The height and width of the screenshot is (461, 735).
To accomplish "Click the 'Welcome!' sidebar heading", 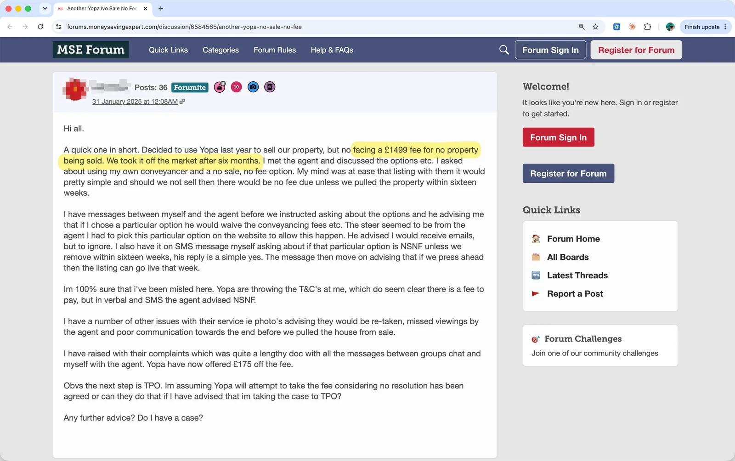I will click(546, 86).
